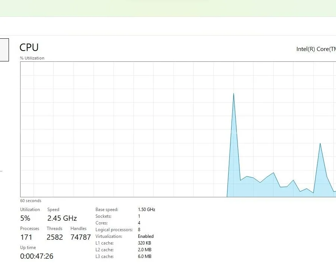Click the L3 cache 6.0 MB value

(145, 256)
